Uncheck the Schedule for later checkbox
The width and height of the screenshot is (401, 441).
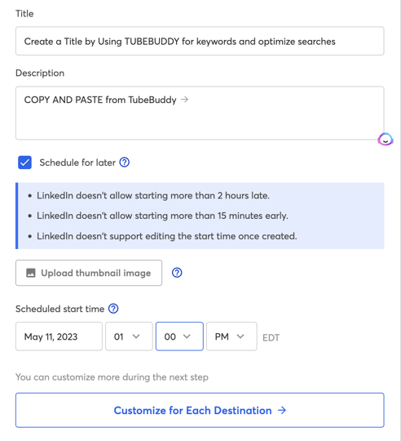pyautogui.click(x=24, y=163)
